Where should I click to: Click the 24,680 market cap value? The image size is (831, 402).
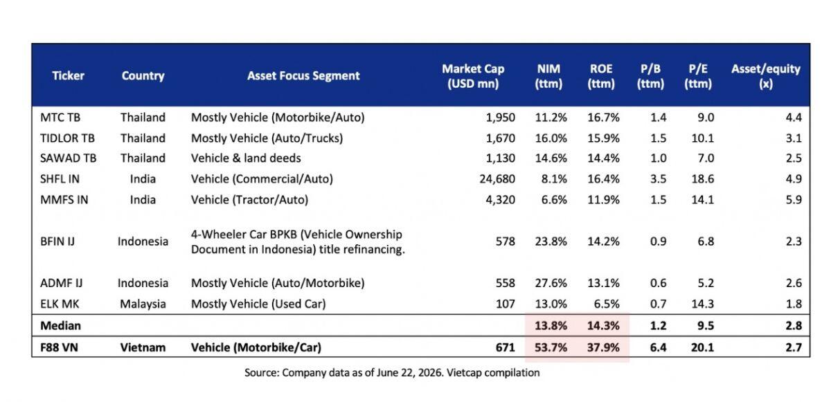pyautogui.click(x=497, y=179)
